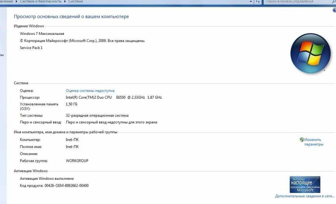
Task: Click heading Просмотр основных сведений о вашем компьютере
Action: tap(71, 16)
